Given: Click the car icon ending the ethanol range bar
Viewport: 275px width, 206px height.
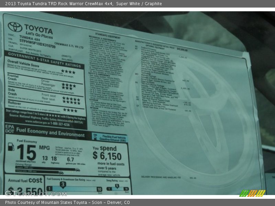Looking at the screenshot, I should [x=61, y=172].
